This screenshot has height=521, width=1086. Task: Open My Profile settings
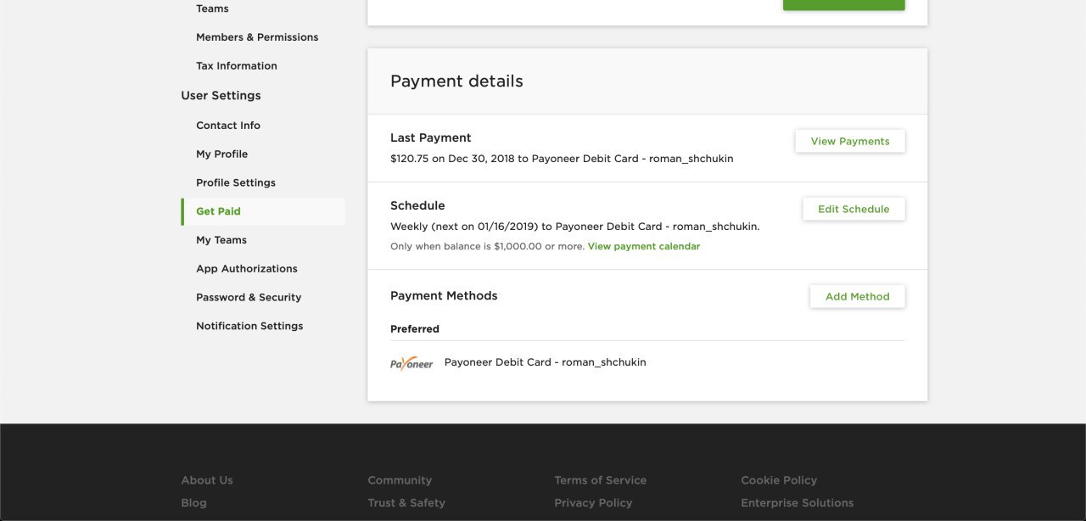coord(222,154)
